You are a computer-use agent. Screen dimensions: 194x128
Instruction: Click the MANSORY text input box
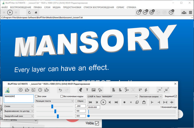[x=18, y=98]
